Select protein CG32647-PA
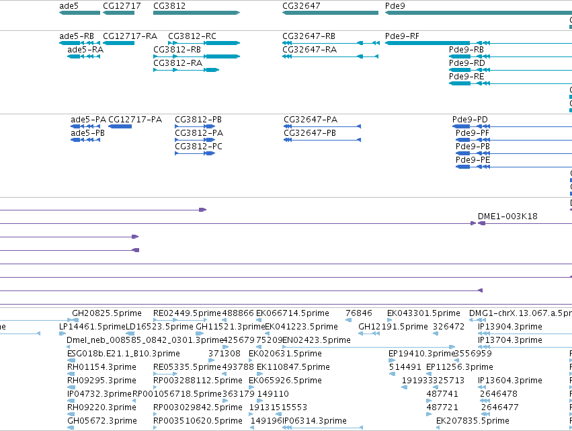This screenshot has height=431, width=572. coord(323,126)
